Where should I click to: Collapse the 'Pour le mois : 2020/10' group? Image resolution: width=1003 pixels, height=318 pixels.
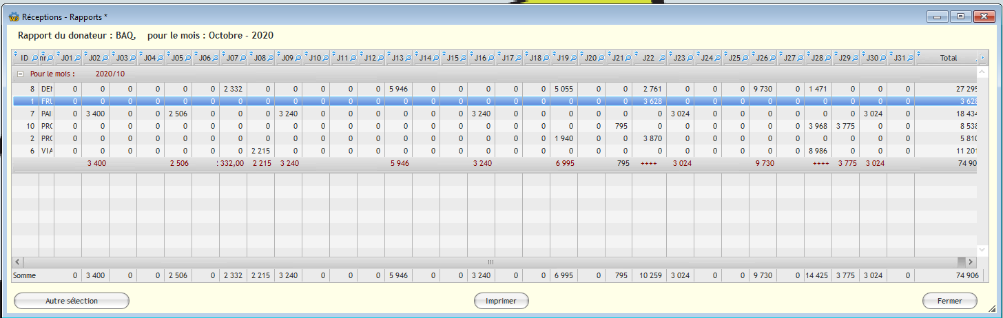click(21, 74)
